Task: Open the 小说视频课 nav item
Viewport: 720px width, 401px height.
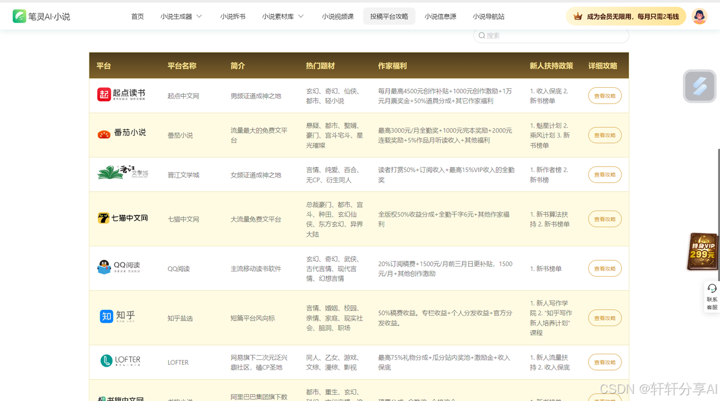Action: [x=338, y=16]
